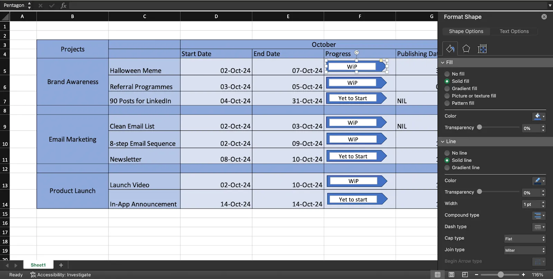Click the Email Marketing merged cell
This screenshot has height=279, width=553.
(73, 139)
